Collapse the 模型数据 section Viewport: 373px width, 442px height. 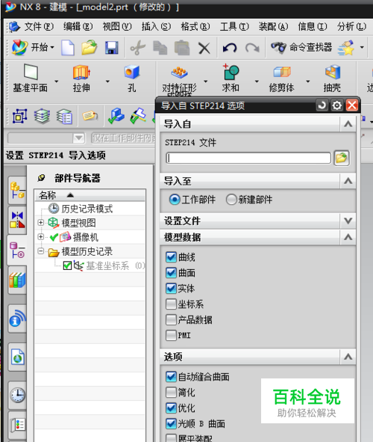pyautogui.click(x=348, y=237)
